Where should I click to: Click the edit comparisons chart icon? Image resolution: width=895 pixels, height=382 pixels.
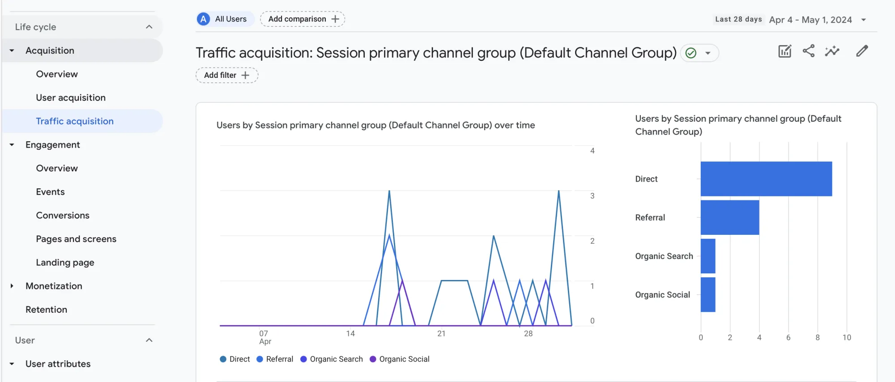784,51
